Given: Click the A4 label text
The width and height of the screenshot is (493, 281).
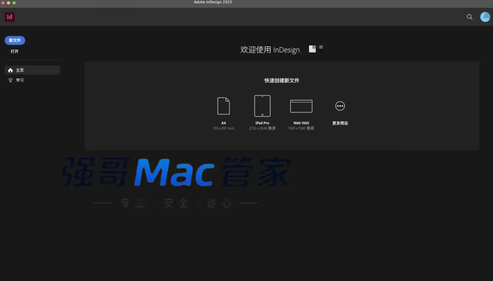Looking at the screenshot, I should click(x=223, y=123).
